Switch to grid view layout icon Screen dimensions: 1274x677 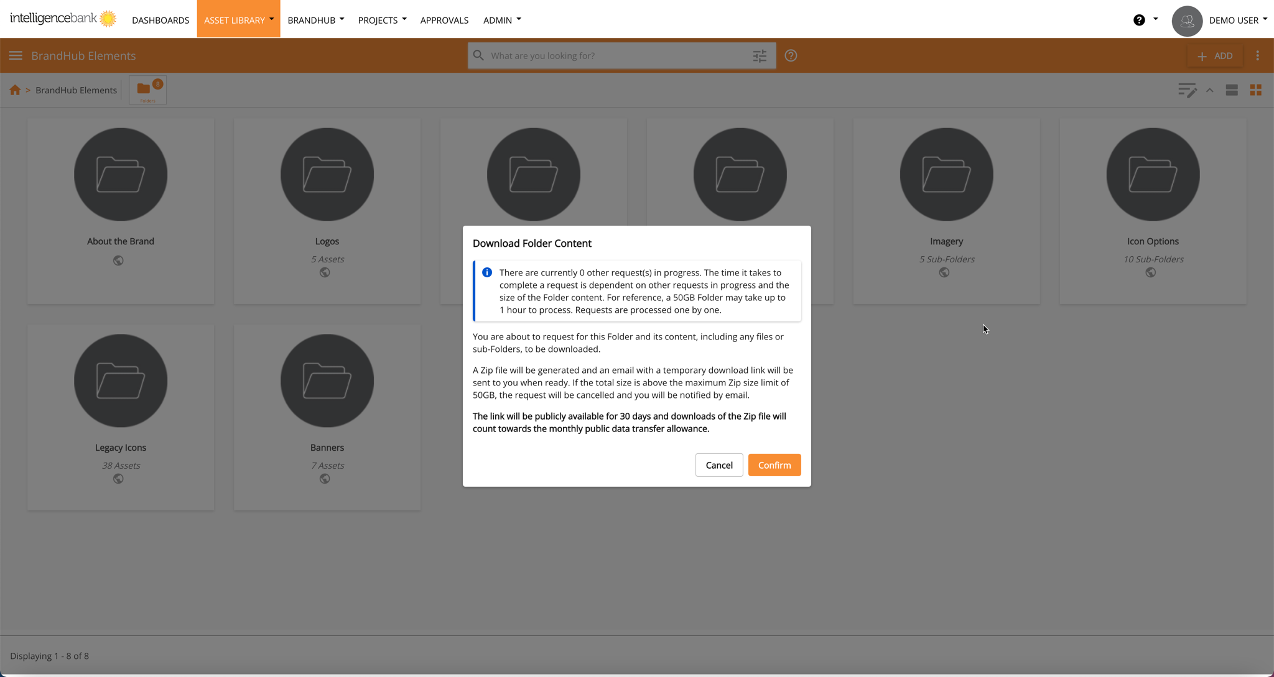(x=1255, y=91)
